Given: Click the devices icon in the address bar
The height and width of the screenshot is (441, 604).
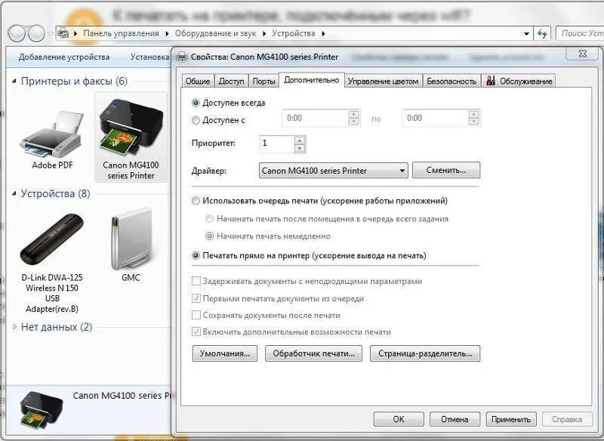Looking at the screenshot, I should click(x=63, y=34).
